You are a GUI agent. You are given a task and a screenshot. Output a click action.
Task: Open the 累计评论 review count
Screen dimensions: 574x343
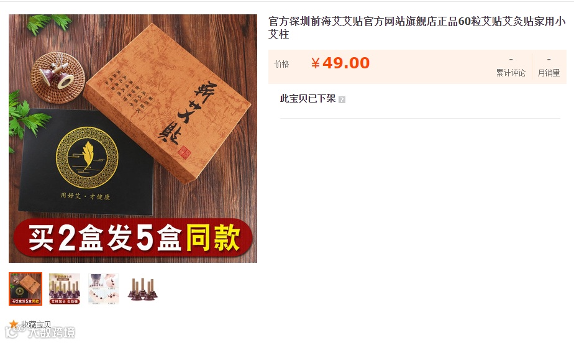[511, 73]
